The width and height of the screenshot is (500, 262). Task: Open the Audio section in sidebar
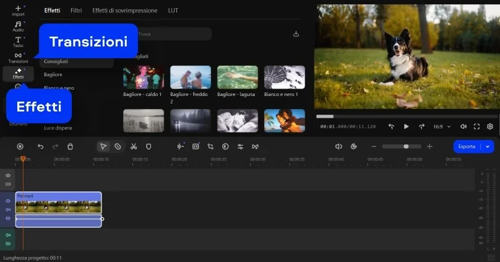[x=18, y=26]
